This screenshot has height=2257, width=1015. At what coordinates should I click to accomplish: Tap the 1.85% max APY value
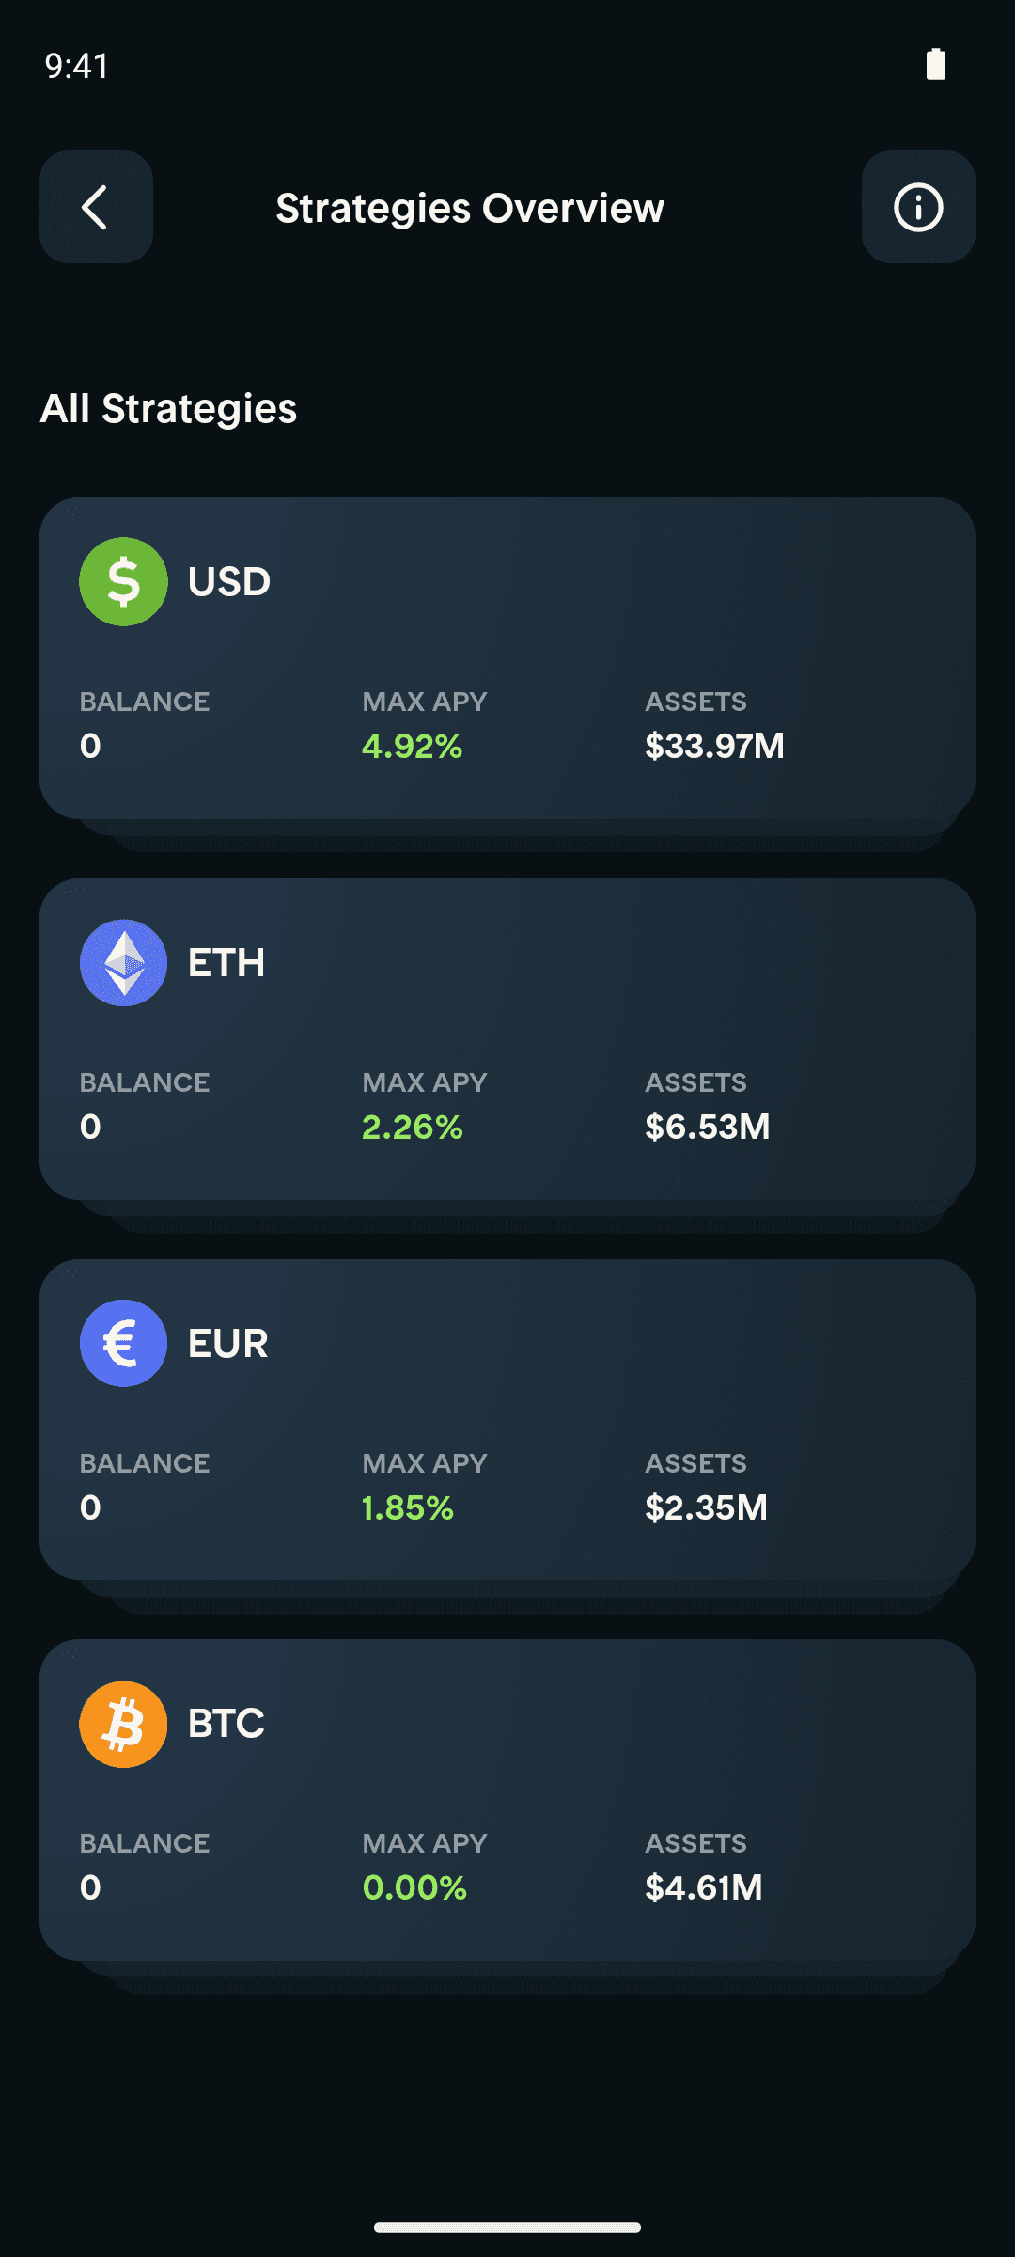[408, 1507]
